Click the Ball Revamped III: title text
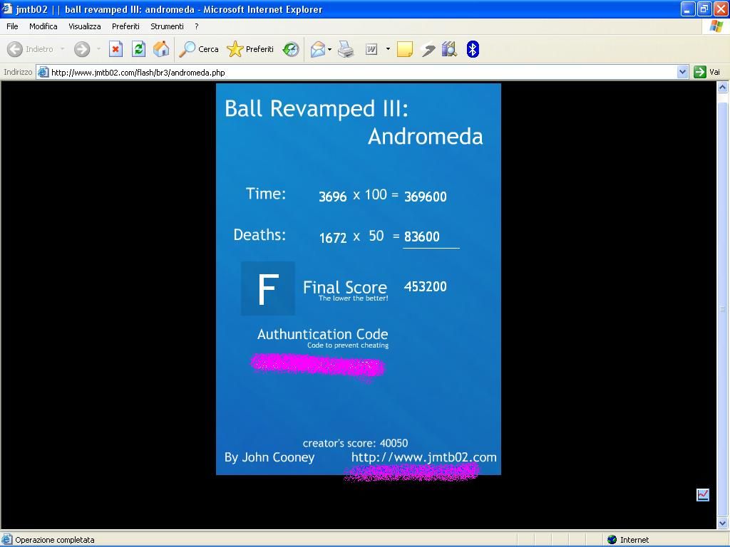Viewport: 730px width, 547px height. (x=317, y=108)
